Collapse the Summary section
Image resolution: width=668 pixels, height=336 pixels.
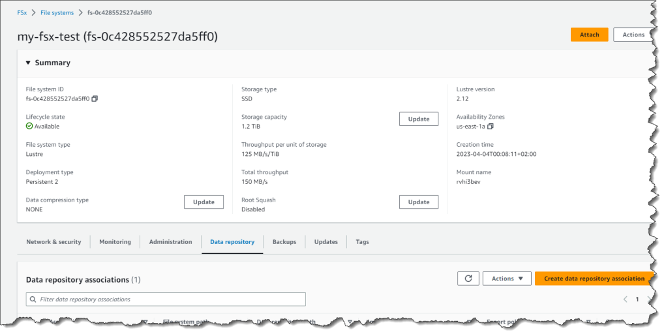coord(28,63)
